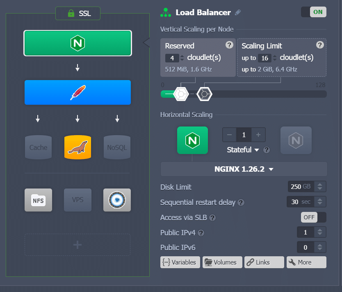Add the Cache node
This screenshot has height=292, width=342.
click(x=39, y=147)
